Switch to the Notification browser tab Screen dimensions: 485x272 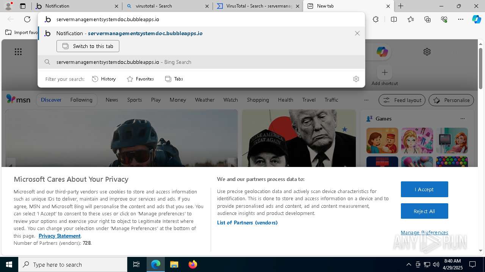(x=77, y=6)
